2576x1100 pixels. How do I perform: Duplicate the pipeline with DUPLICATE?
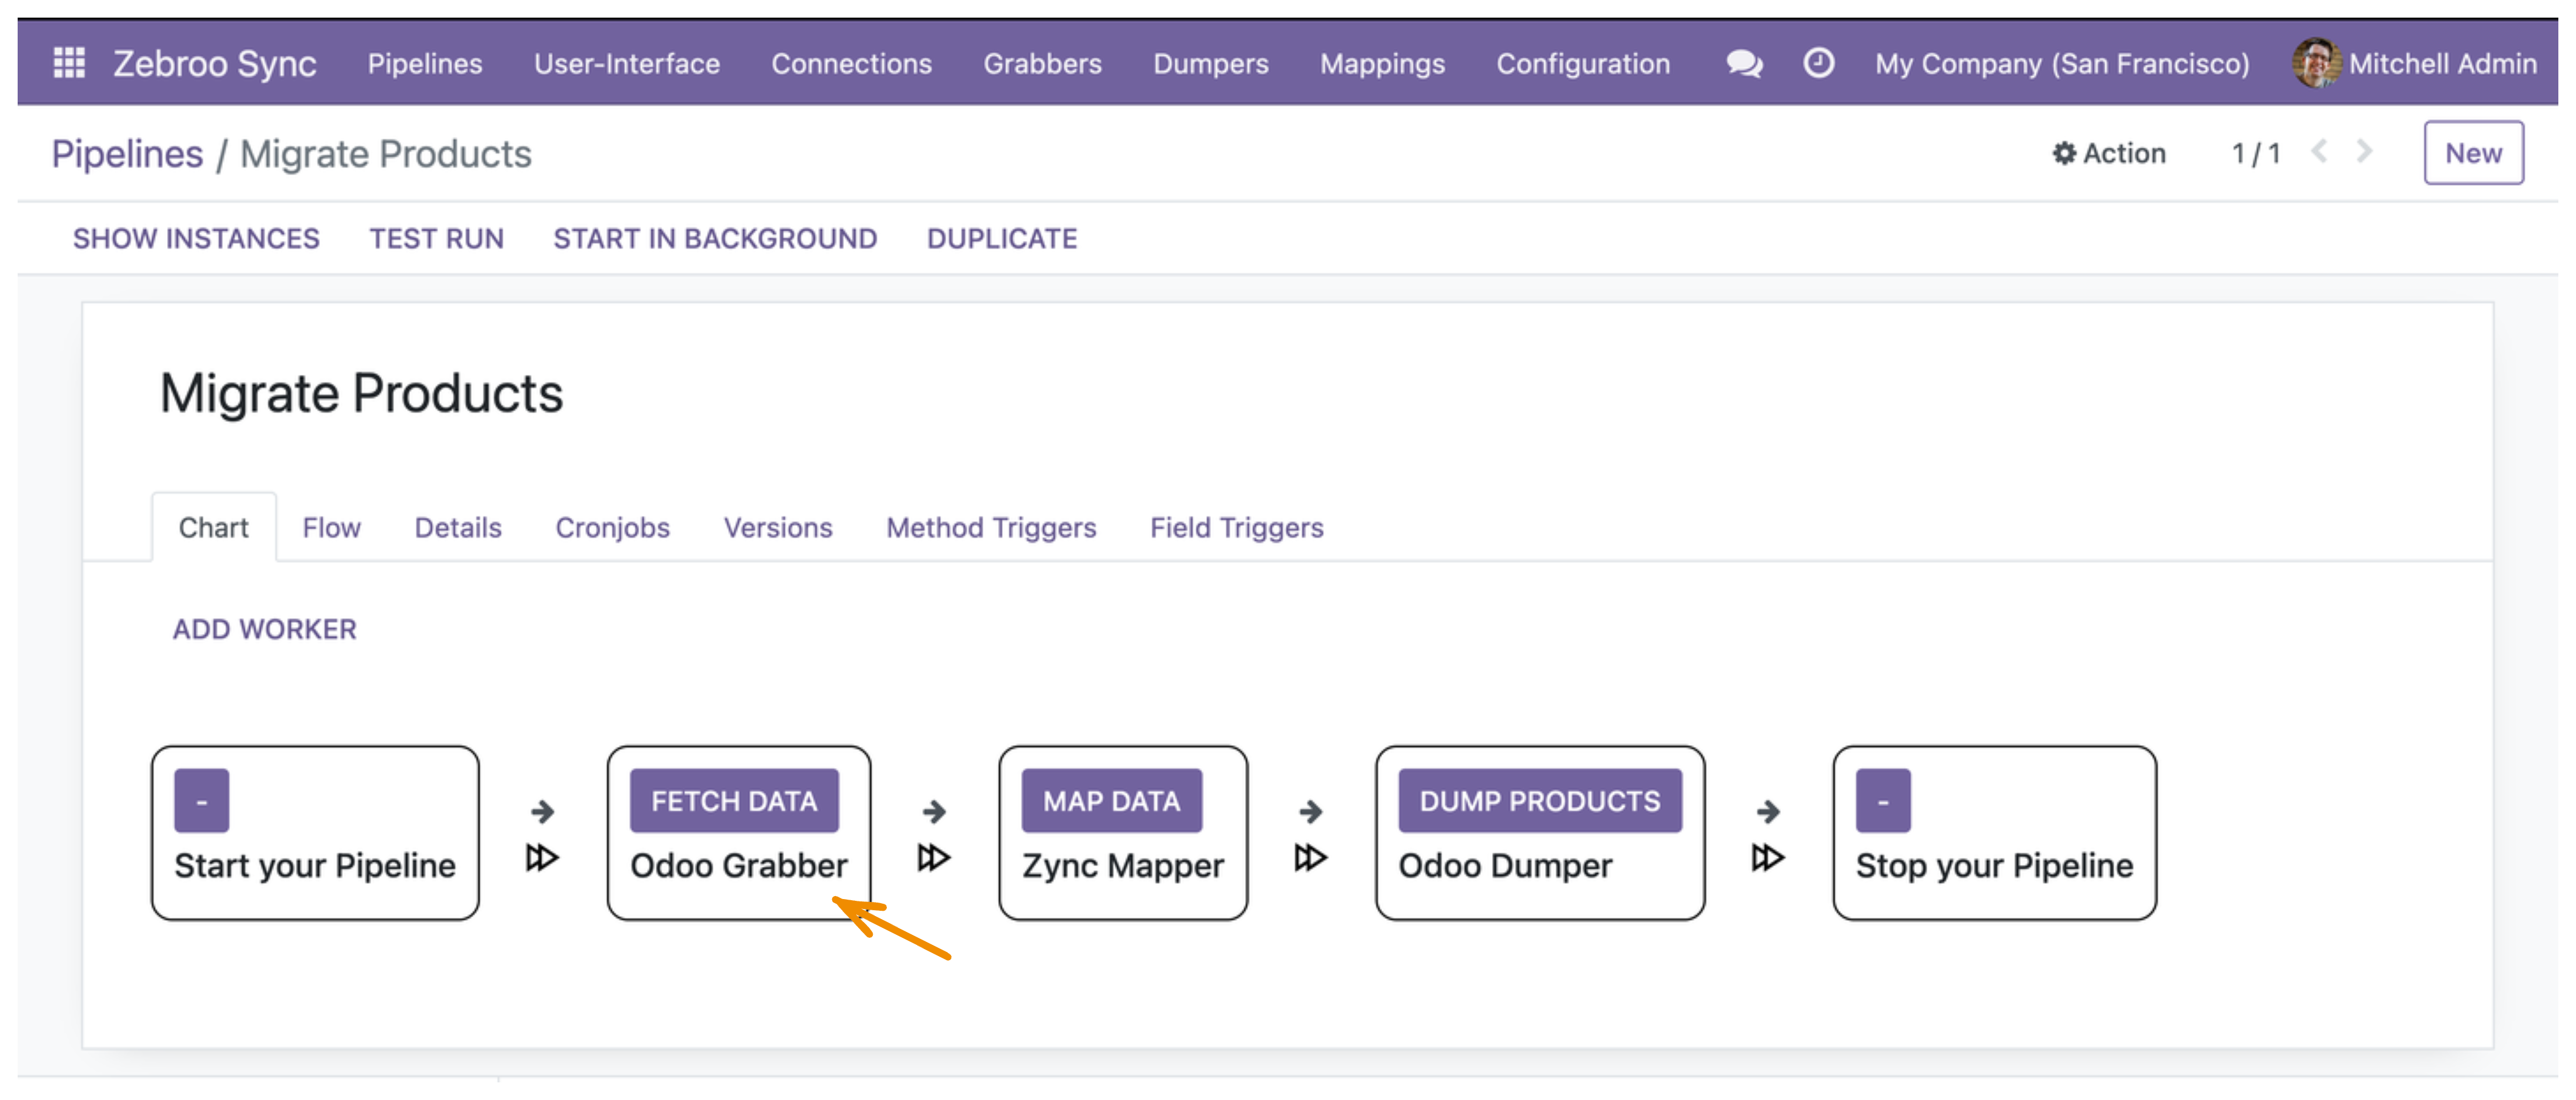1001,238
